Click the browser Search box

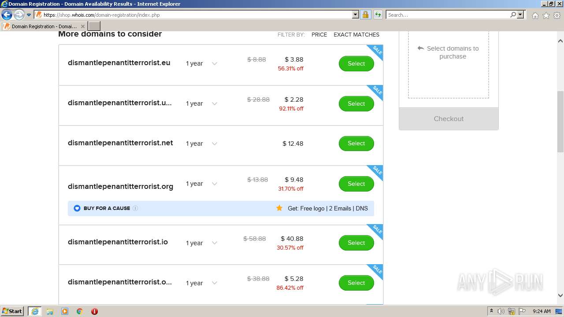coord(448,15)
